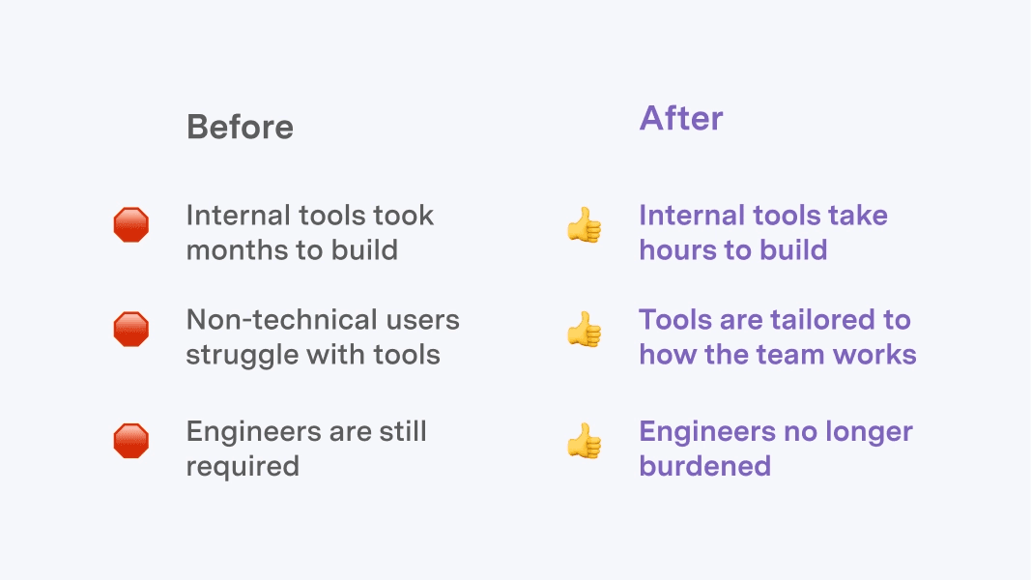Click stop sign next to "Non-technical users struggle"

click(131, 330)
